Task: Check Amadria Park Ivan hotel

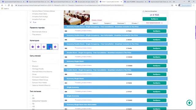Action: tap(31, 19)
